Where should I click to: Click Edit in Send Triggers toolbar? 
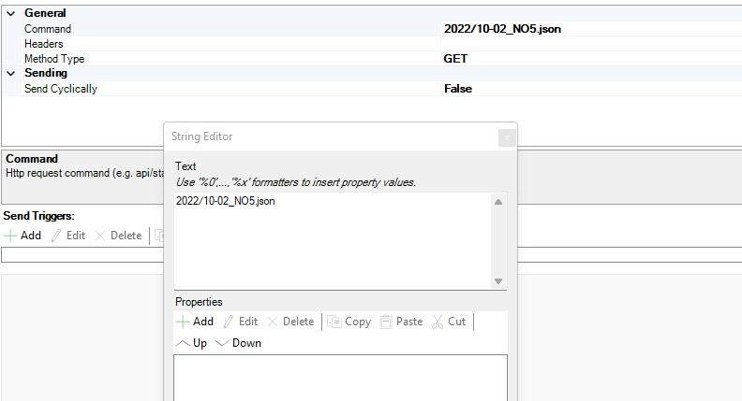pos(67,236)
